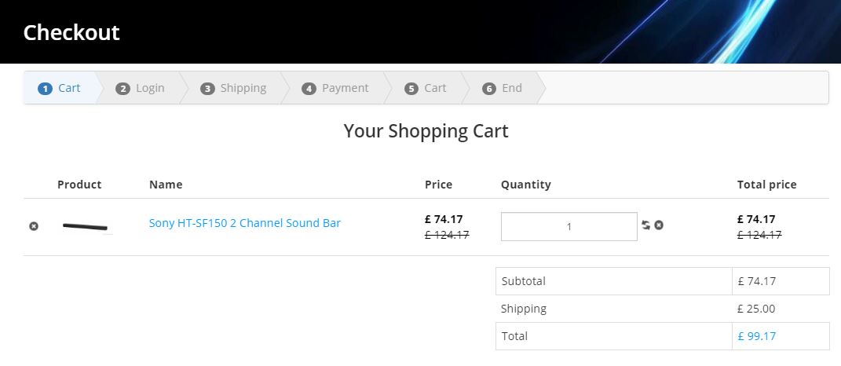Select step 5 Cart in the progress bar

[426, 88]
